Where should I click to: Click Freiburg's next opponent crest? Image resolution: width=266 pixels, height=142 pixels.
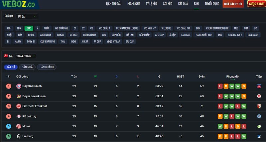tap(259, 136)
